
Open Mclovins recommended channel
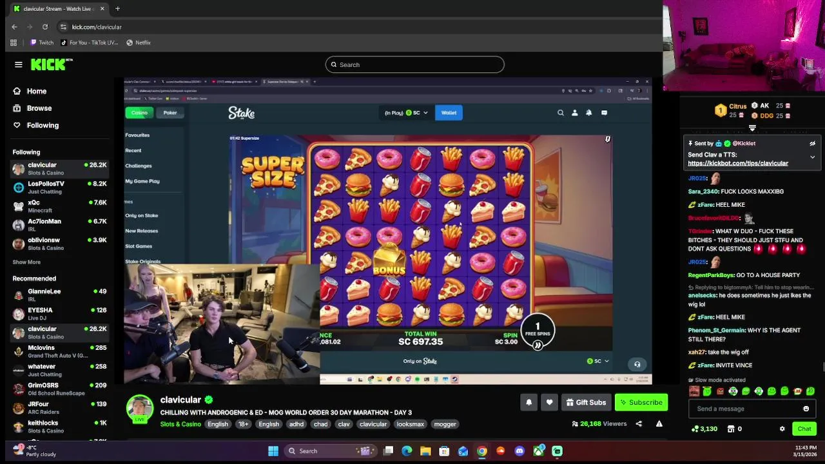point(59,351)
